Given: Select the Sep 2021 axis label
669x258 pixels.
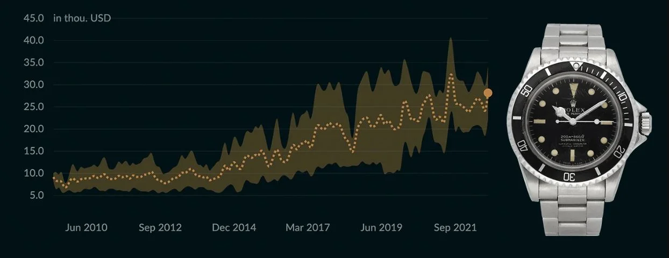Looking at the screenshot, I should coord(456,227).
